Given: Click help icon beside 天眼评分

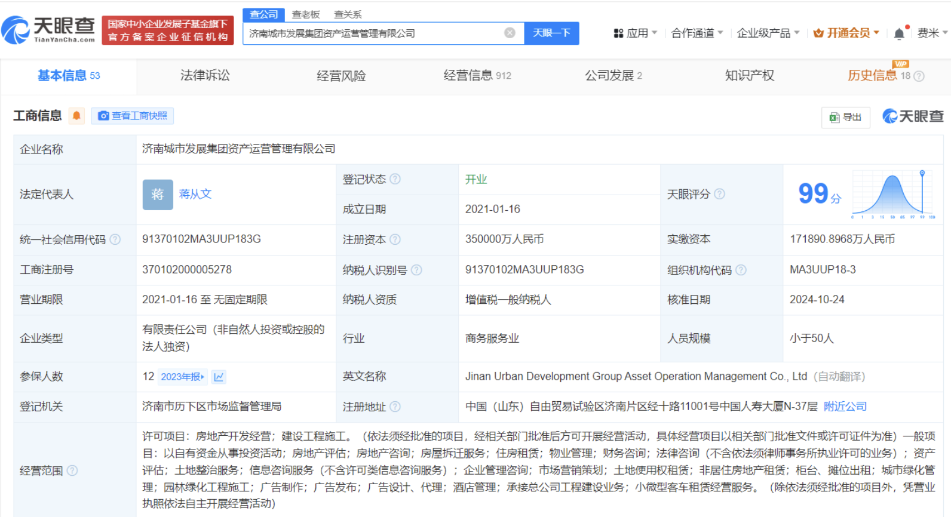Looking at the screenshot, I should pyautogui.click(x=720, y=194).
